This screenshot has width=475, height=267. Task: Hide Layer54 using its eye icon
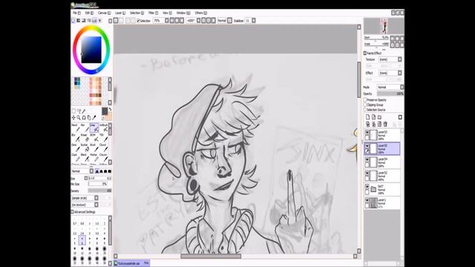tap(367, 159)
